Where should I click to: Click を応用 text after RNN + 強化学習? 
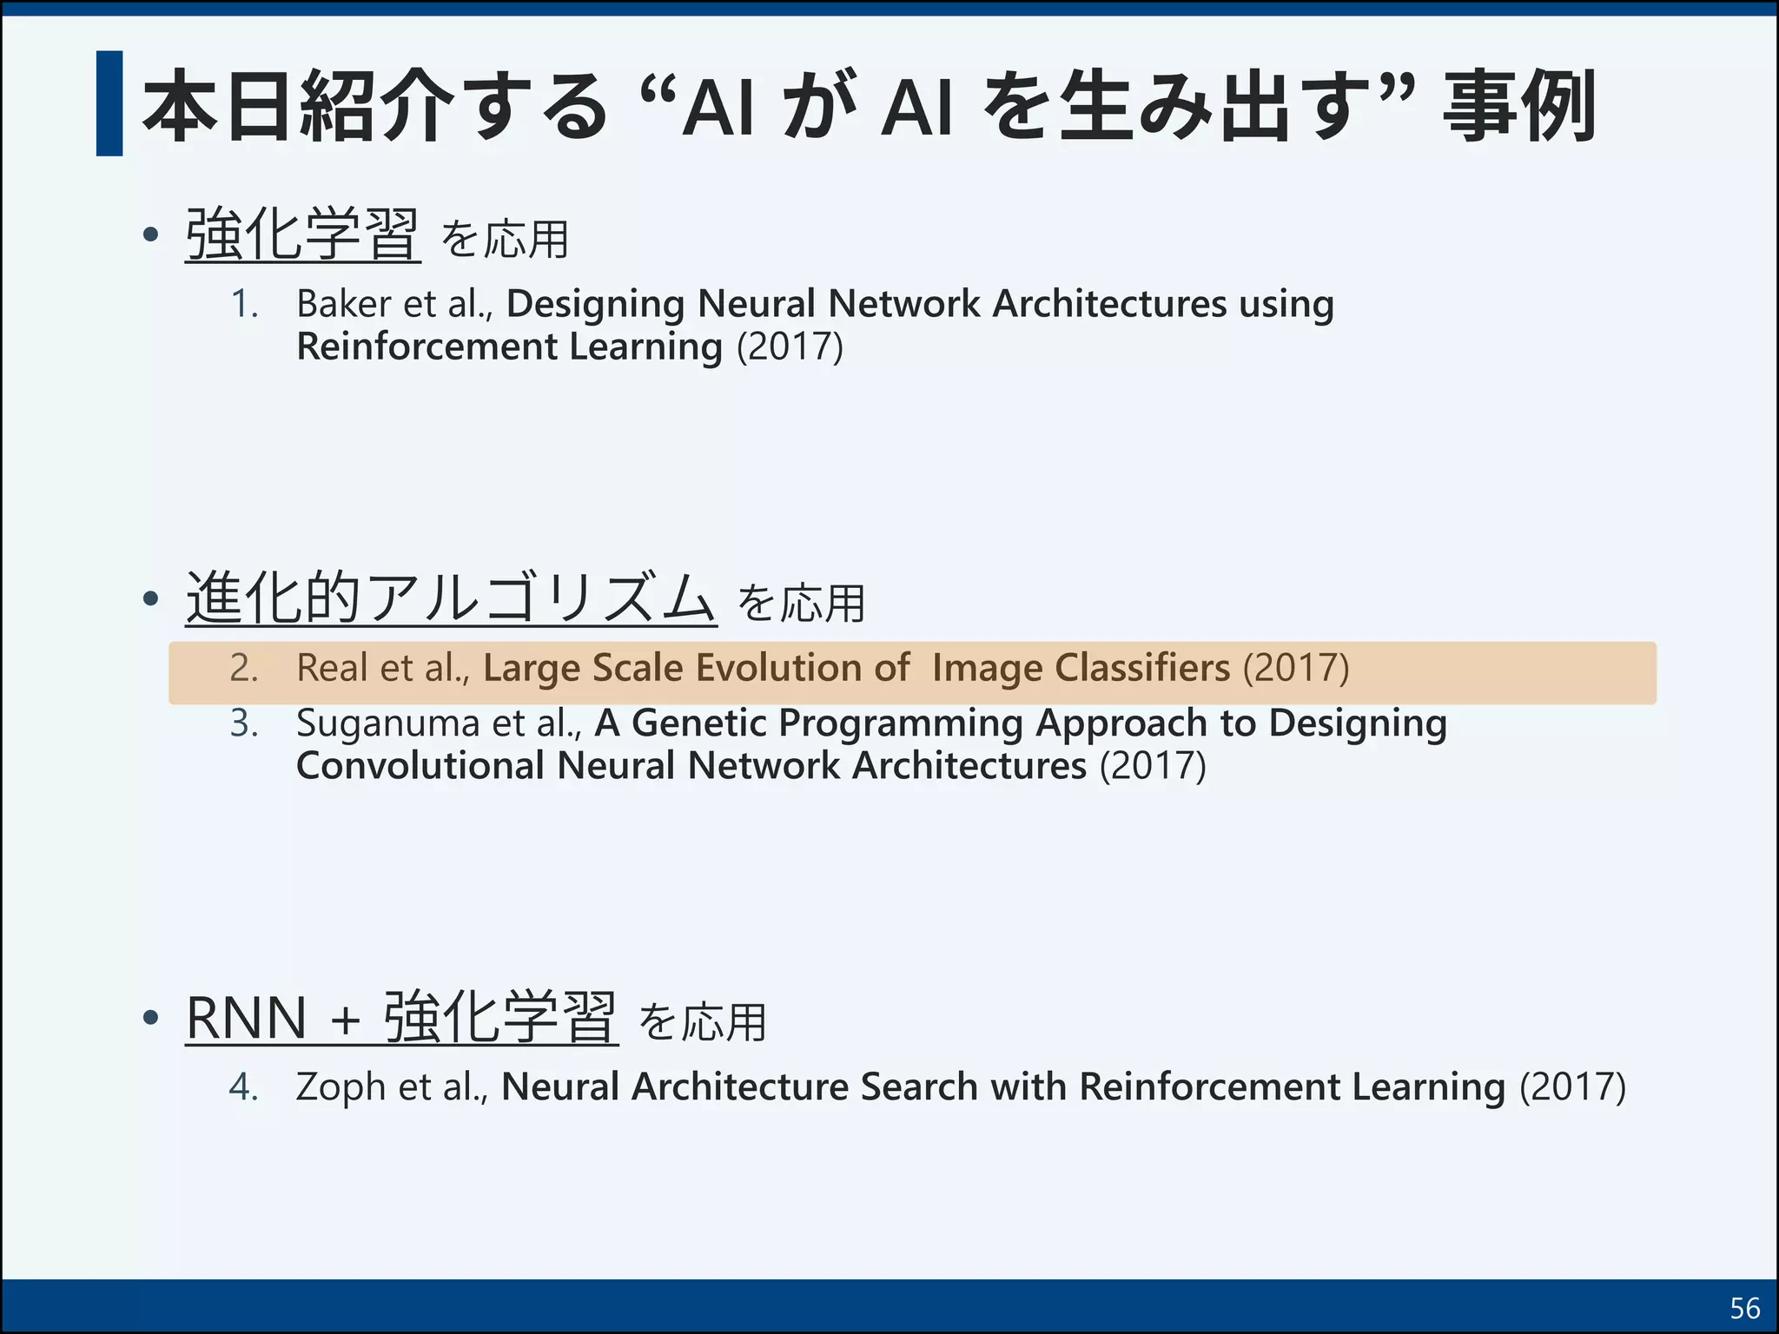pos(703,1022)
